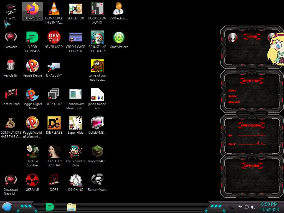Open the DEEZ NUTZ stacked windows shortcut

(54, 97)
